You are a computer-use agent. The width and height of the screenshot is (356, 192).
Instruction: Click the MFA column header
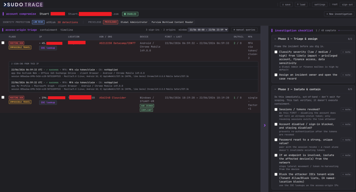(250, 37)
